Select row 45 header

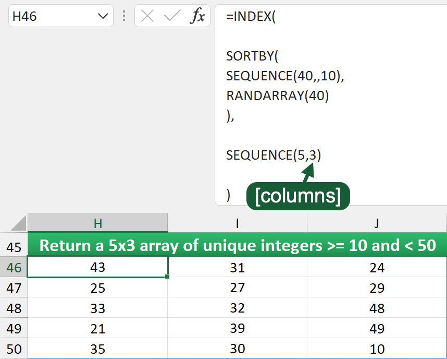coord(14,245)
